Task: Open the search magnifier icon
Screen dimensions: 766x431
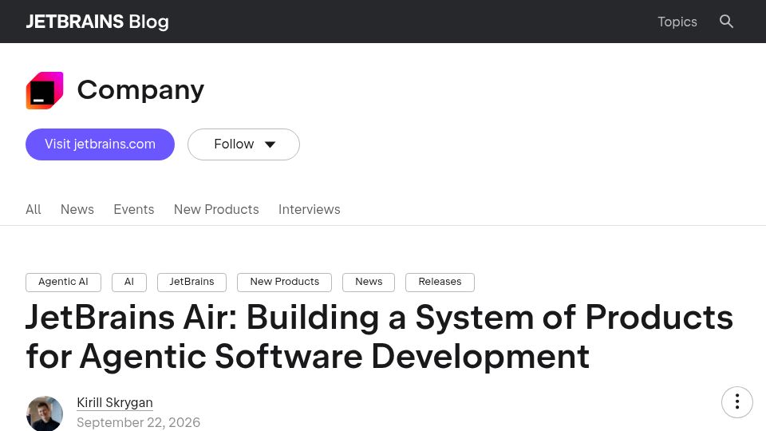Action: [726, 22]
